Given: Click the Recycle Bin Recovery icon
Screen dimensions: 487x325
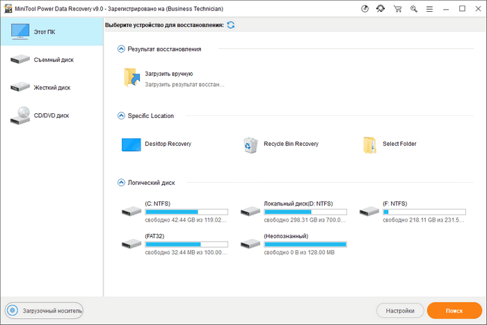Looking at the screenshot, I should [x=250, y=145].
